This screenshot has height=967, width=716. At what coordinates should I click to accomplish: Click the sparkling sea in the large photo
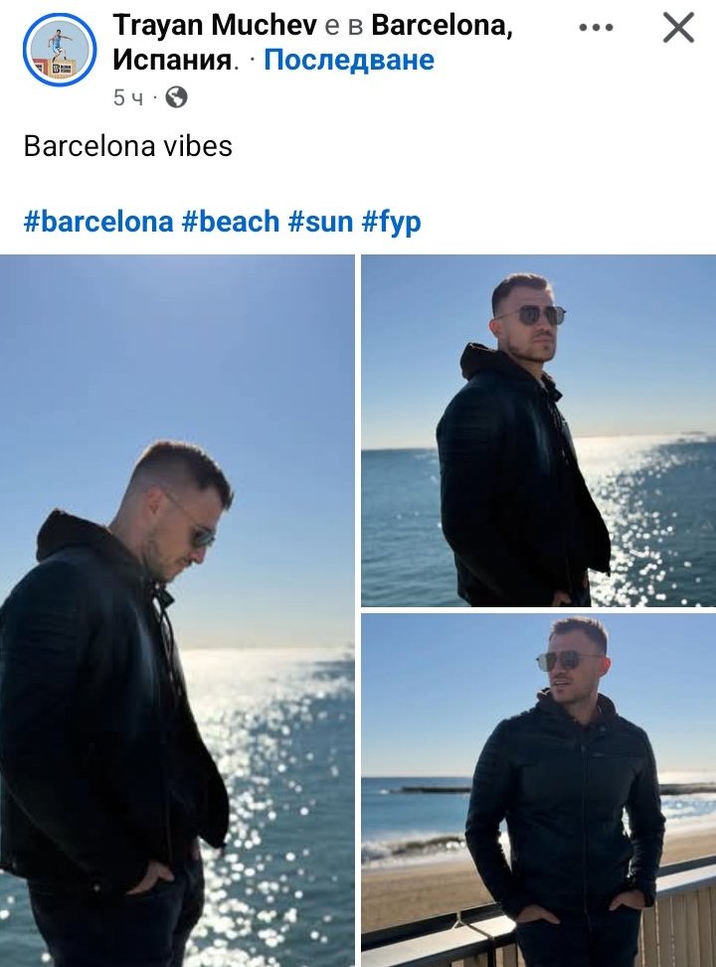[x=277, y=771]
